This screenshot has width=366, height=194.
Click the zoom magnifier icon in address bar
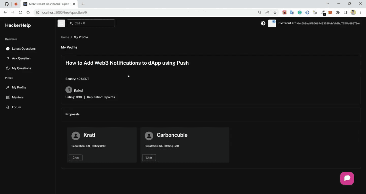260,12
